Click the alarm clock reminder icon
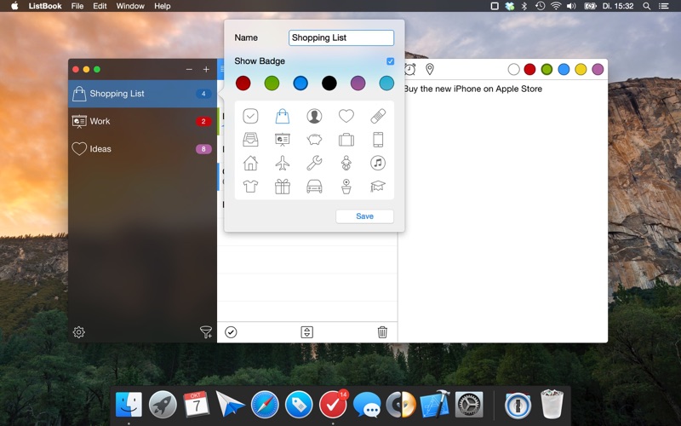This screenshot has height=426, width=681. coord(409,69)
